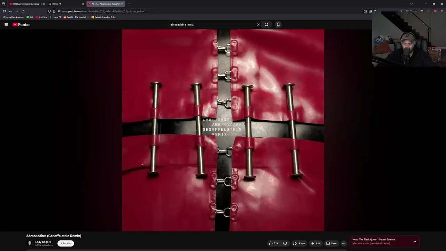Click the video title 'Abracadabra (Gesaffelstein Remix)'

pos(54,236)
